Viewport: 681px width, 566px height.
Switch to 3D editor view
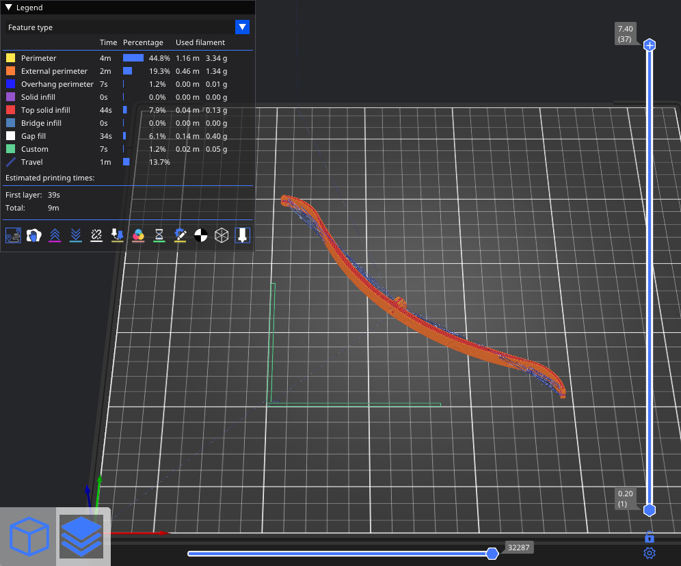click(29, 536)
